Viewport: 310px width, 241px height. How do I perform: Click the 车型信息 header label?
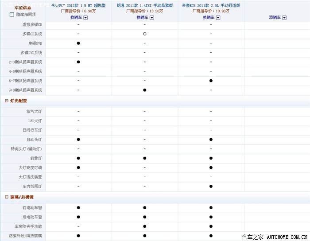pos(23,8)
